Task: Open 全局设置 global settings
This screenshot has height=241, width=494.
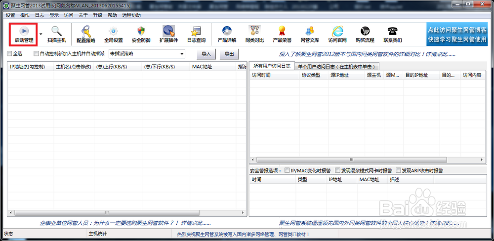Action: click(114, 34)
